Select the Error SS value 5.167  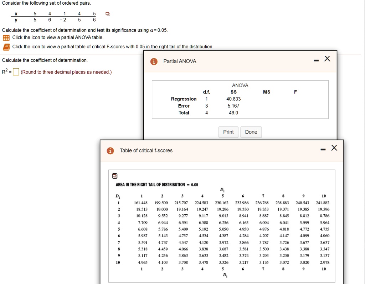click(x=233, y=106)
